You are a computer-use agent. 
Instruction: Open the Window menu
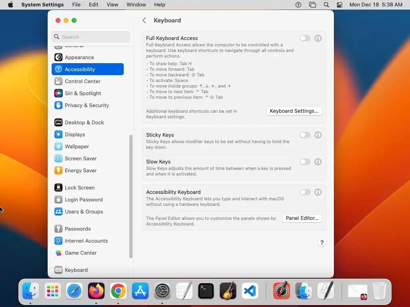point(136,5)
